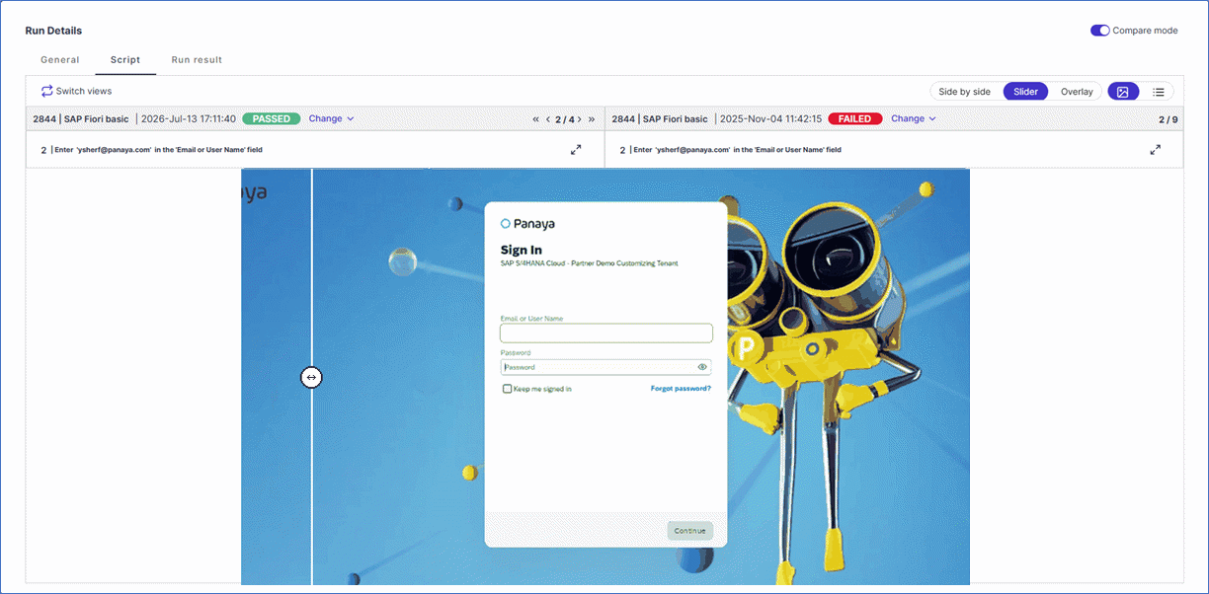Check Keep me signed in
Viewport: 1209px width, 594px height.
pyautogui.click(x=507, y=389)
